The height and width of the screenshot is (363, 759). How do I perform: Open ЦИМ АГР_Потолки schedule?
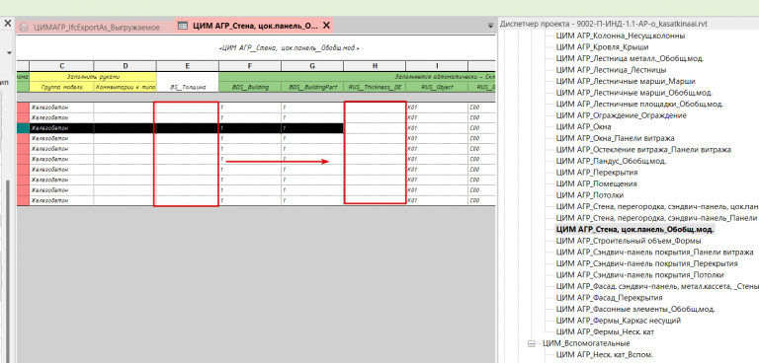pyautogui.click(x=590, y=195)
